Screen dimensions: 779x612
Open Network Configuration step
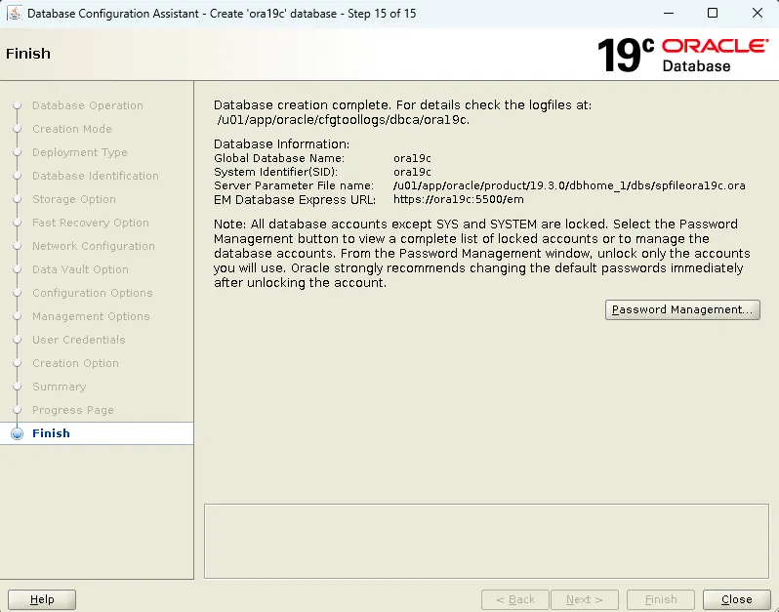(x=94, y=246)
